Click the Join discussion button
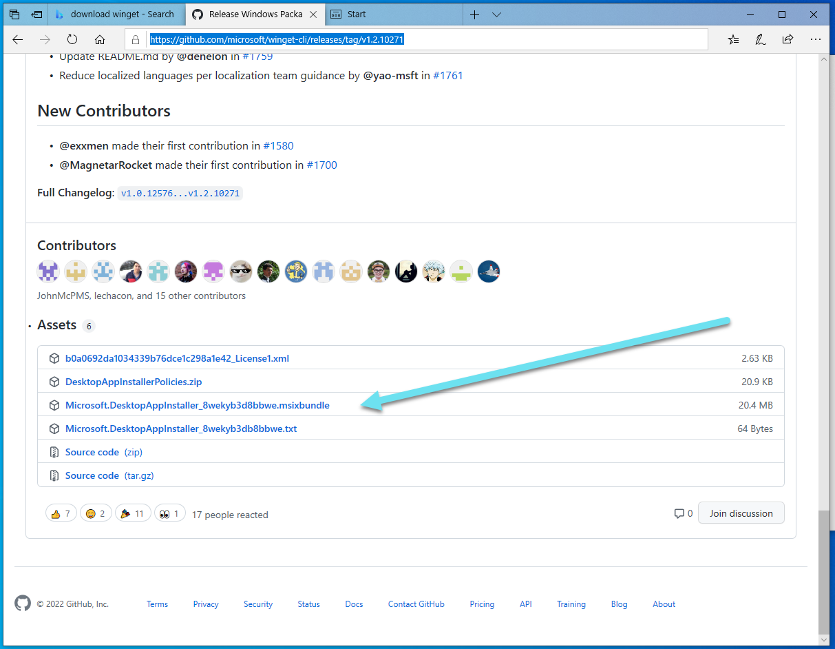This screenshot has height=649, width=835. click(x=741, y=513)
